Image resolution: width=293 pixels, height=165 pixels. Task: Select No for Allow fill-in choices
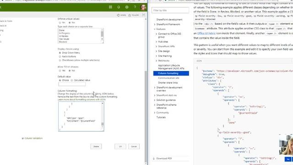(x=70, y=71)
